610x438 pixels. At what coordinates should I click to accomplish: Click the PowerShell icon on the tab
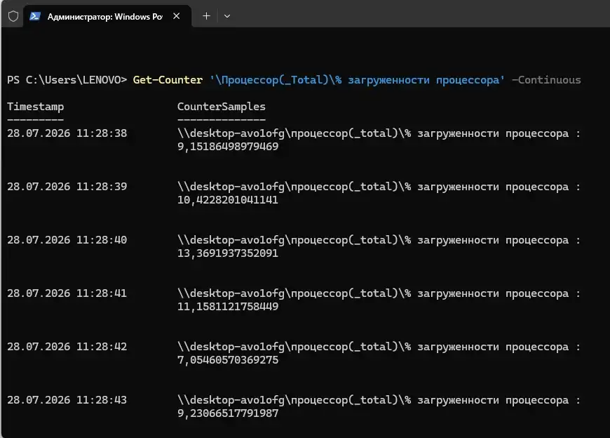(x=35, y=16)
